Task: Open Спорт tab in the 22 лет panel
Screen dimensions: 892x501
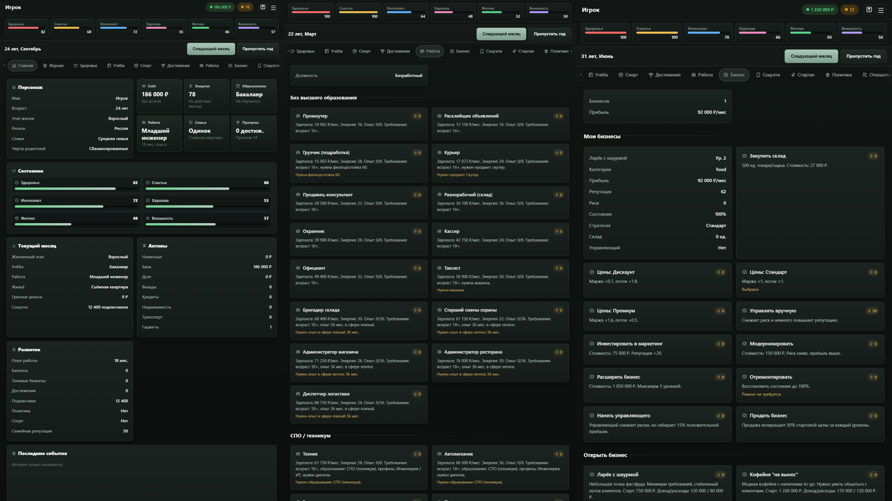Action: pos(361,51)
